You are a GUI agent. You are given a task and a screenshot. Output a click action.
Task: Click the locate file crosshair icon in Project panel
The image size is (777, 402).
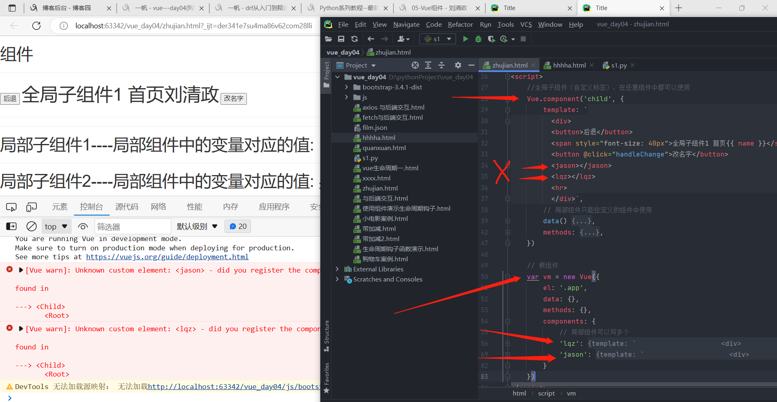tap(415, 65)
